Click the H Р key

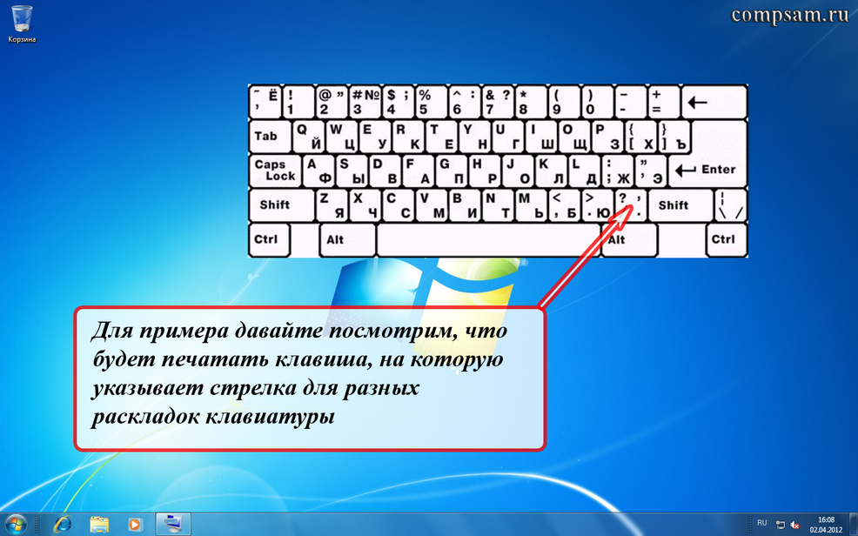pos(485,171)
